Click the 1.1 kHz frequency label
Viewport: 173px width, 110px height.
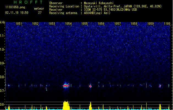click(x=2, y=36)
